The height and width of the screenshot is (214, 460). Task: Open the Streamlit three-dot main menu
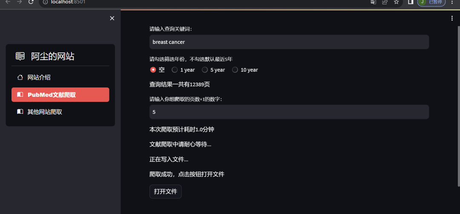pyautogui.click(x=452, y=18)
